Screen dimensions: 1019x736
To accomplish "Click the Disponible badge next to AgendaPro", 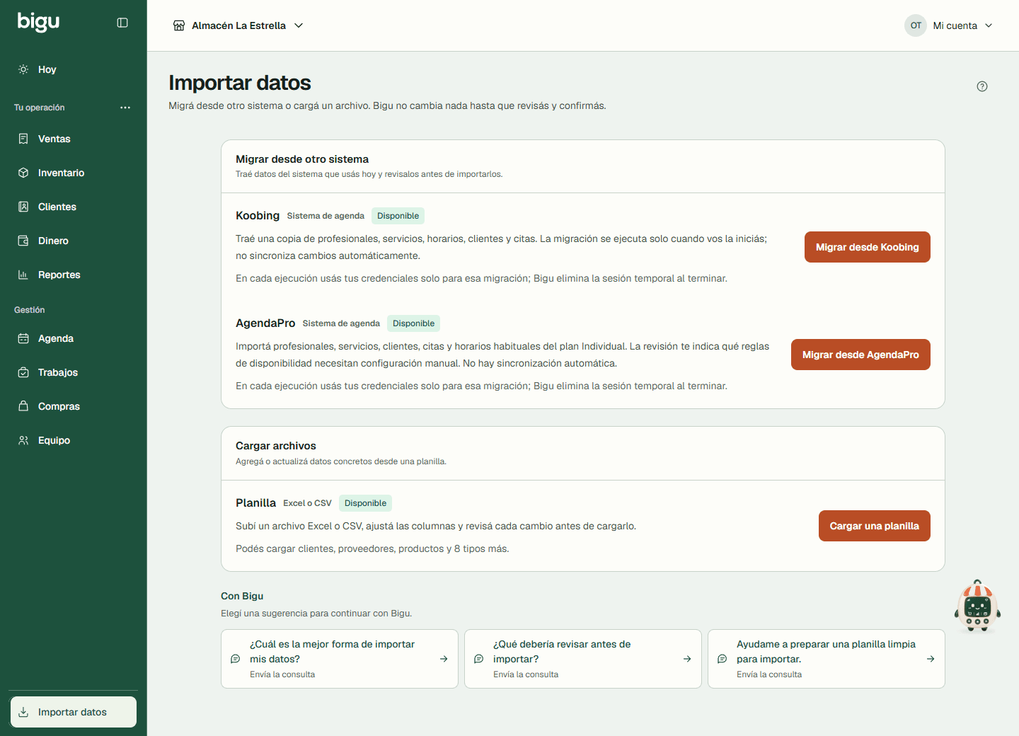I will (413, 323).
